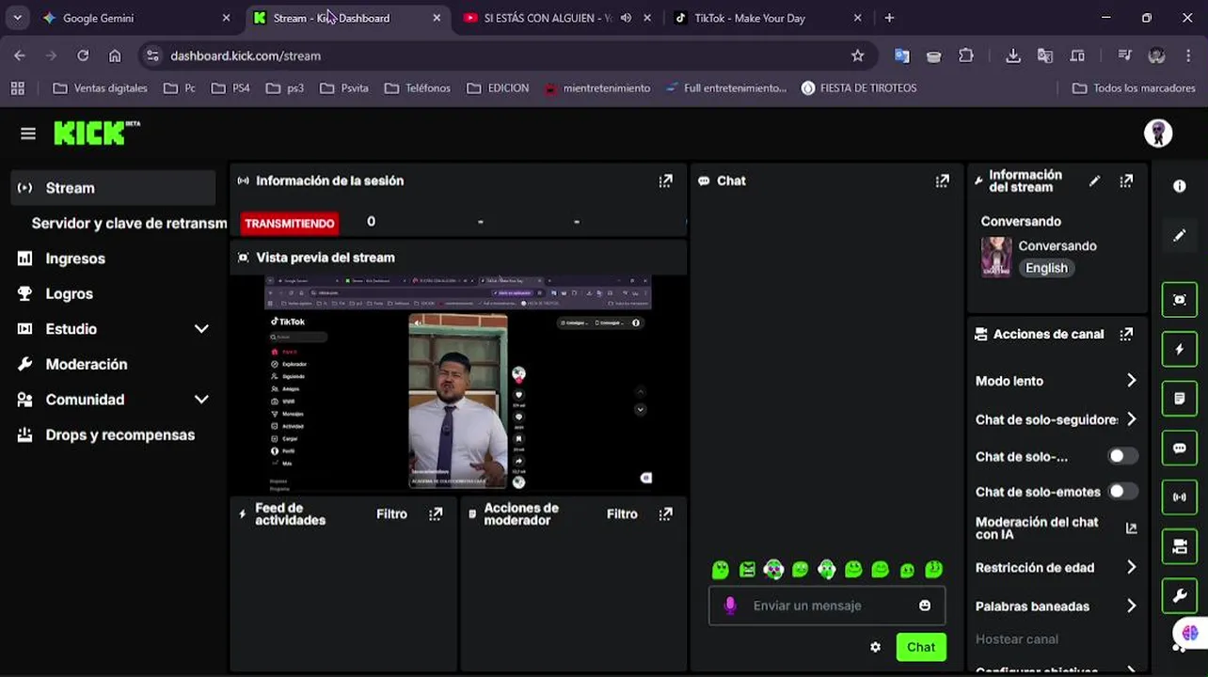Click the wrench icon in right sidebar
The height and width of the screenshot is (677, 1208).
click(x=1180, y=595)
